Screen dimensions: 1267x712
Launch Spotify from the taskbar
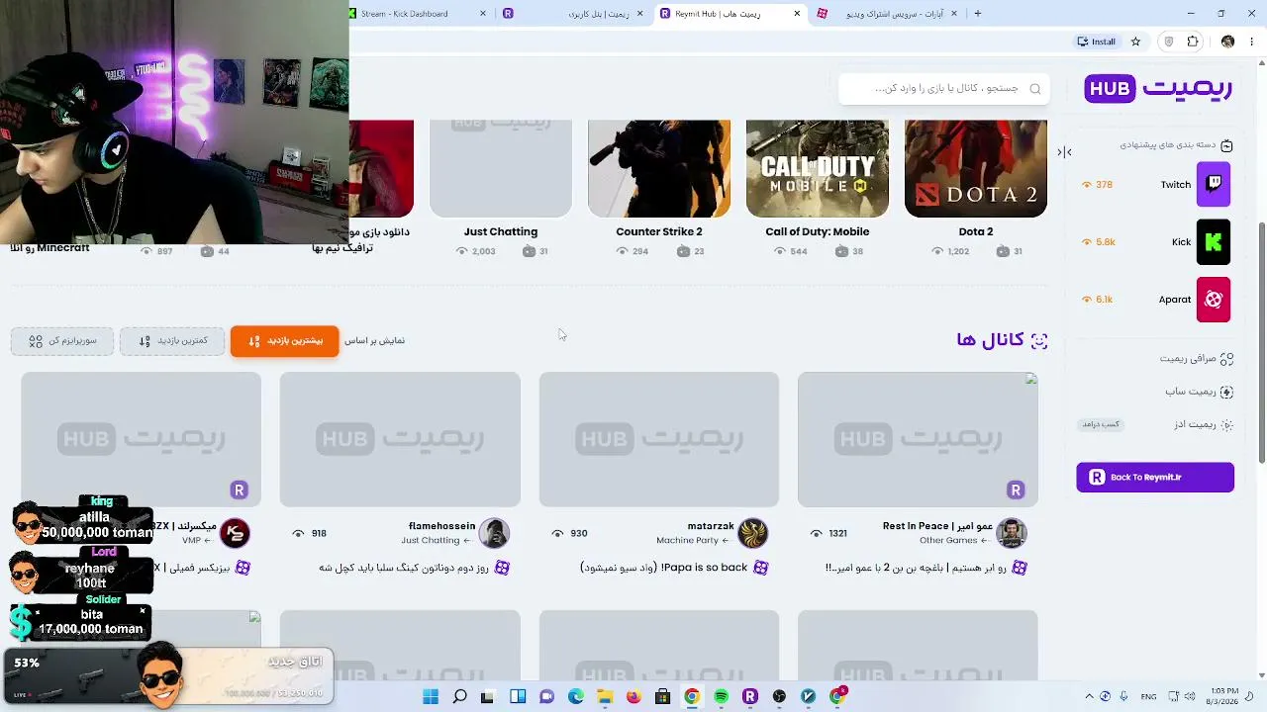pyautogui.click(x=721, y=697)
